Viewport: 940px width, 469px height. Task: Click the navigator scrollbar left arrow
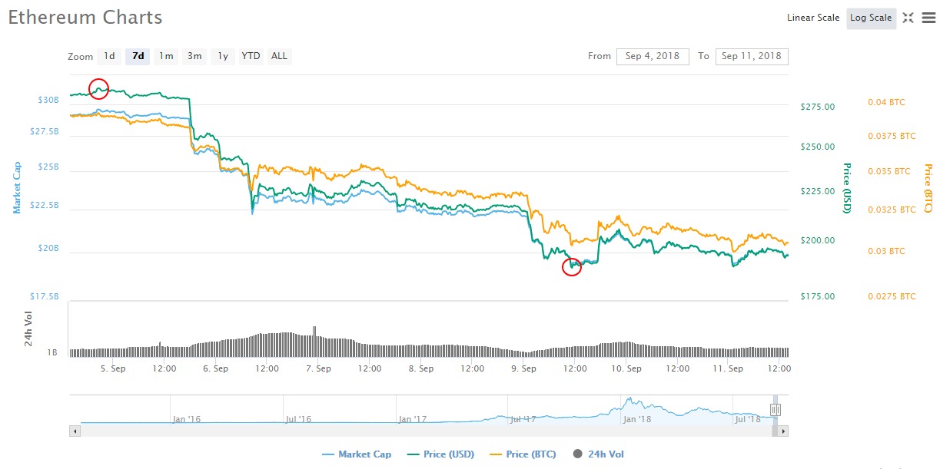pyautogui.click(x=75, y=431)
